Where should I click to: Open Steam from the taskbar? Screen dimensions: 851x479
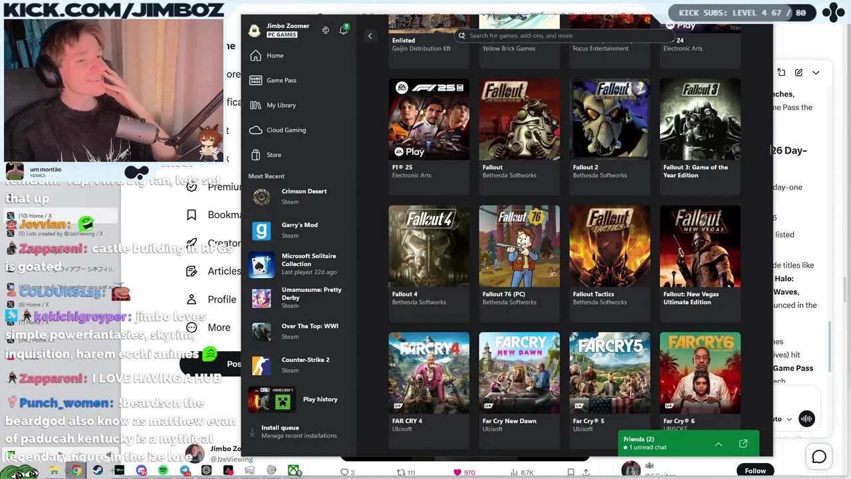pyautogui.click(x=98, y=470)
